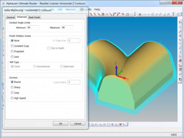The width and height of the screenshot is (184, 138).
Task: Open the Help menu
Action: click(x=97, y=9)
